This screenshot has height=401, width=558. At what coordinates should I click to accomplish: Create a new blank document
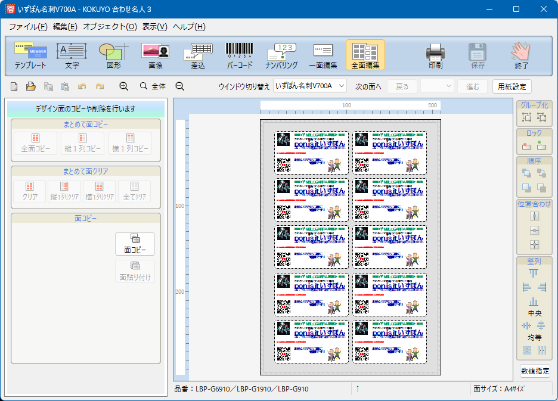[x=14, y=86]
